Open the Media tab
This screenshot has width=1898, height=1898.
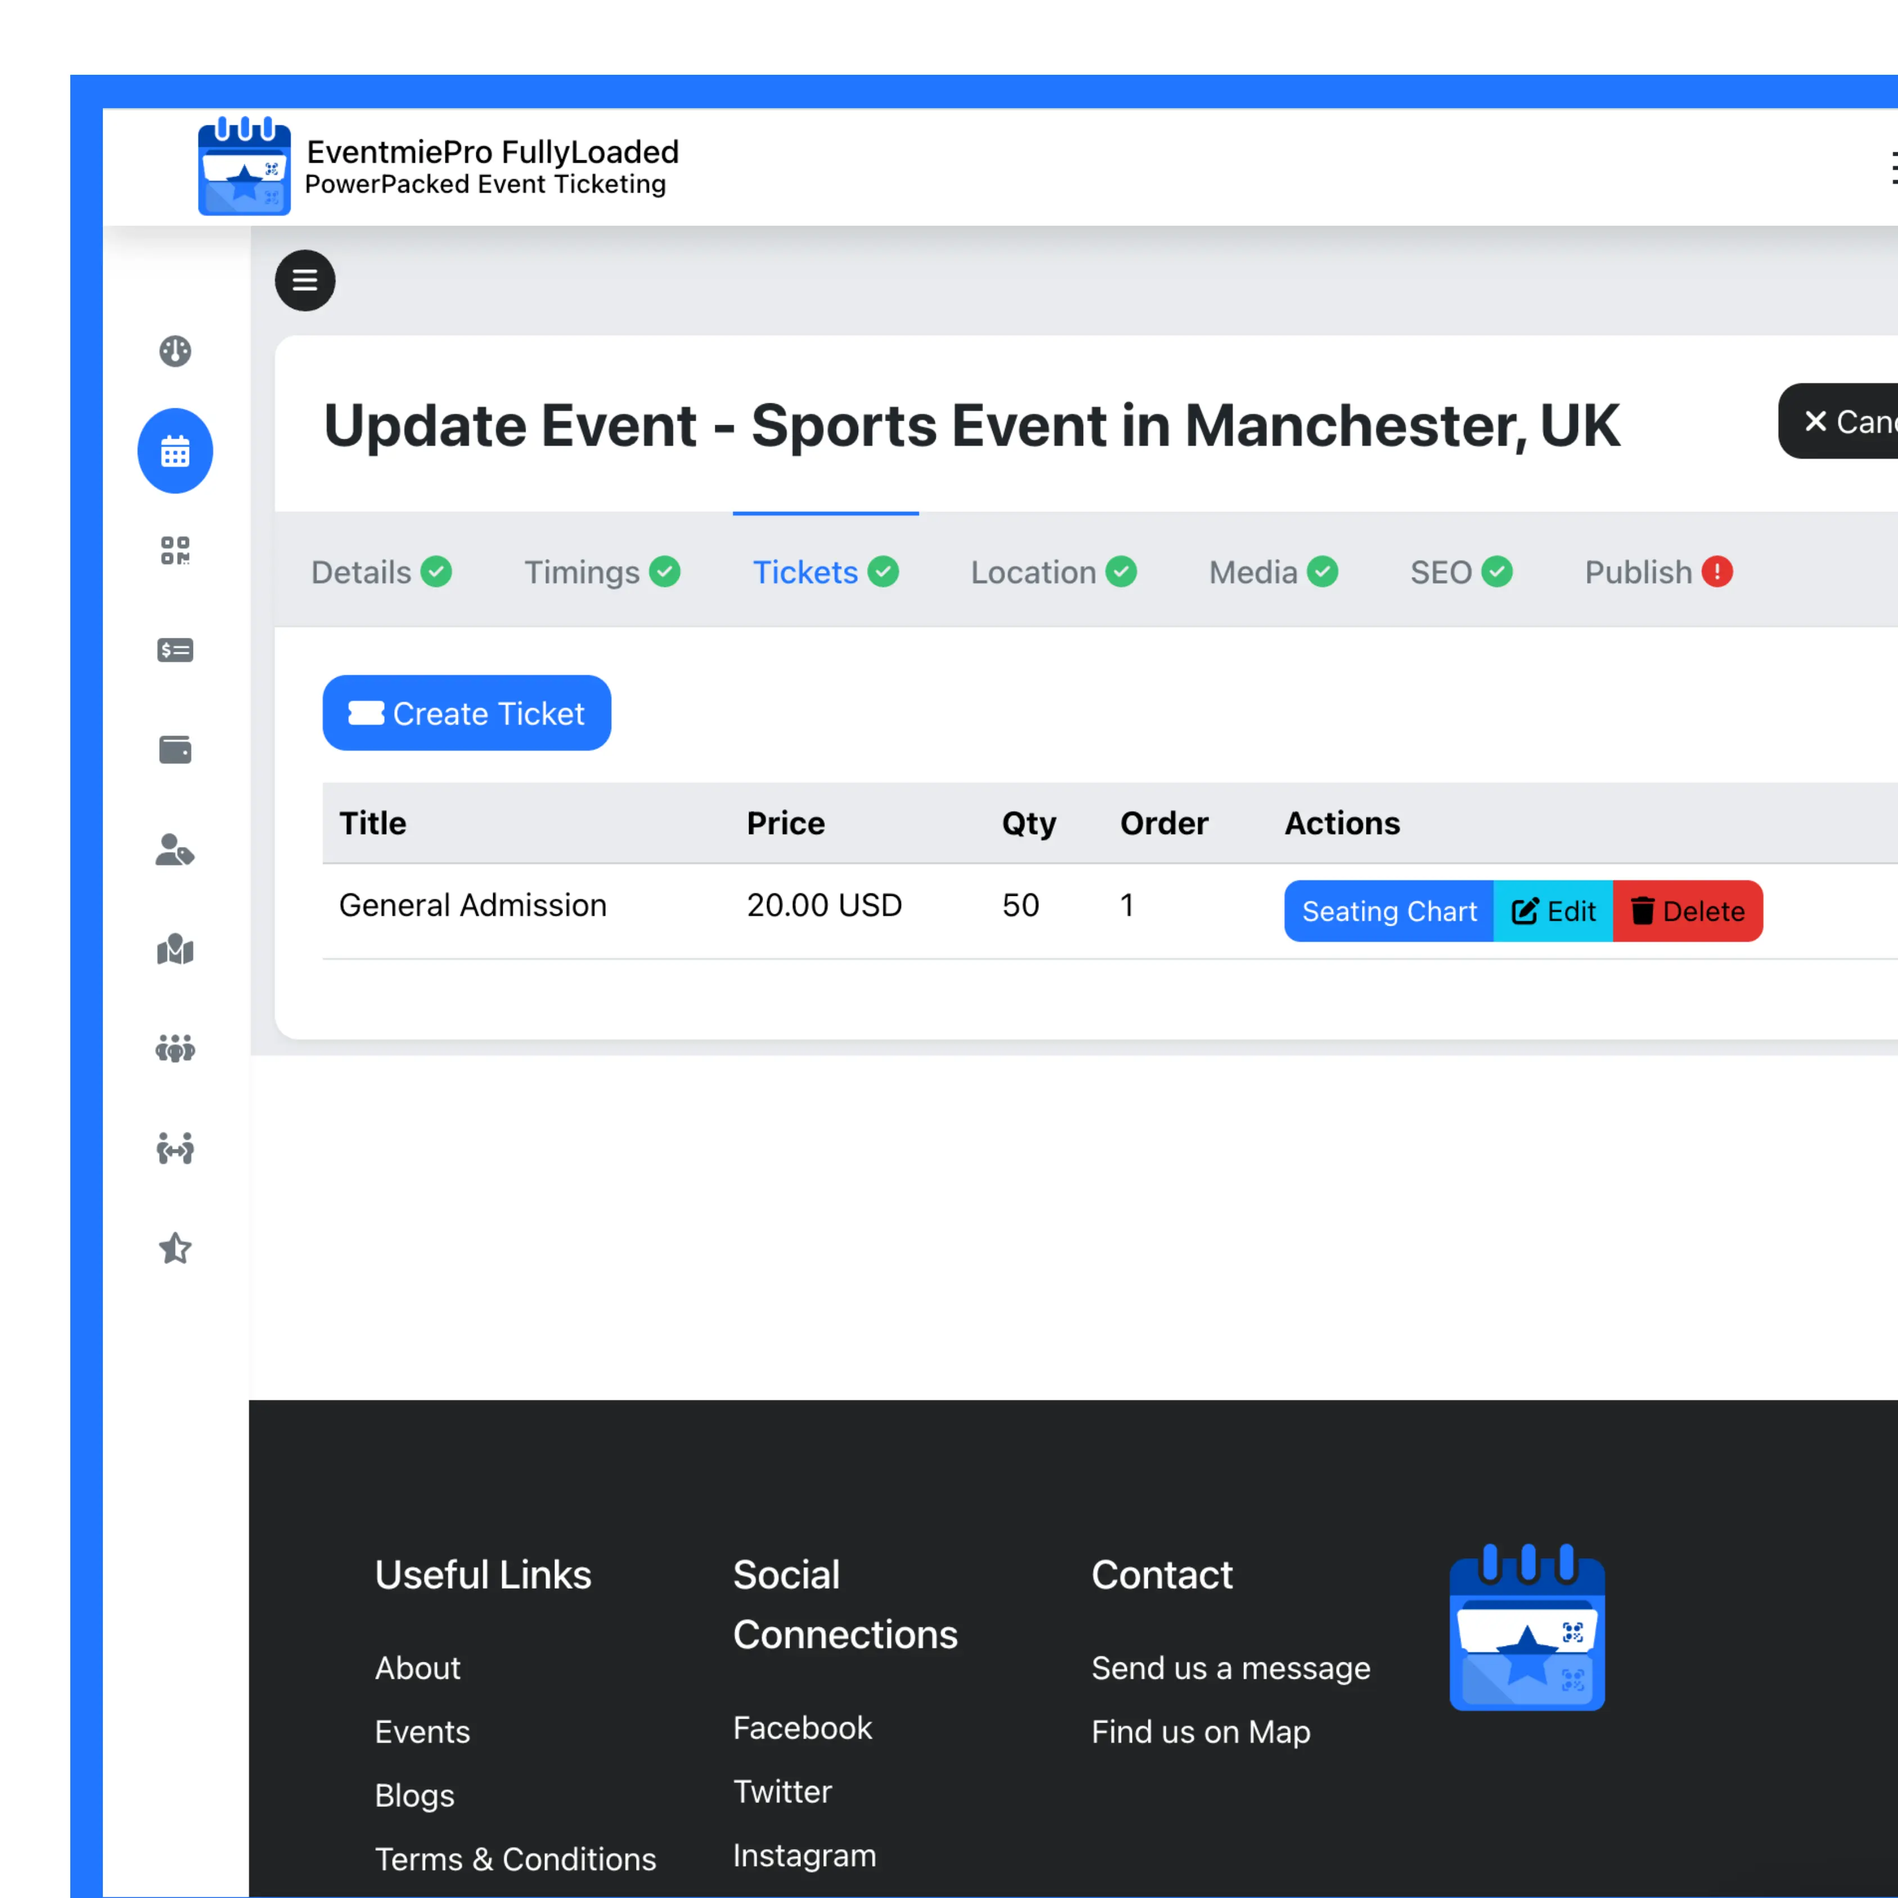tap(1273, 572)
